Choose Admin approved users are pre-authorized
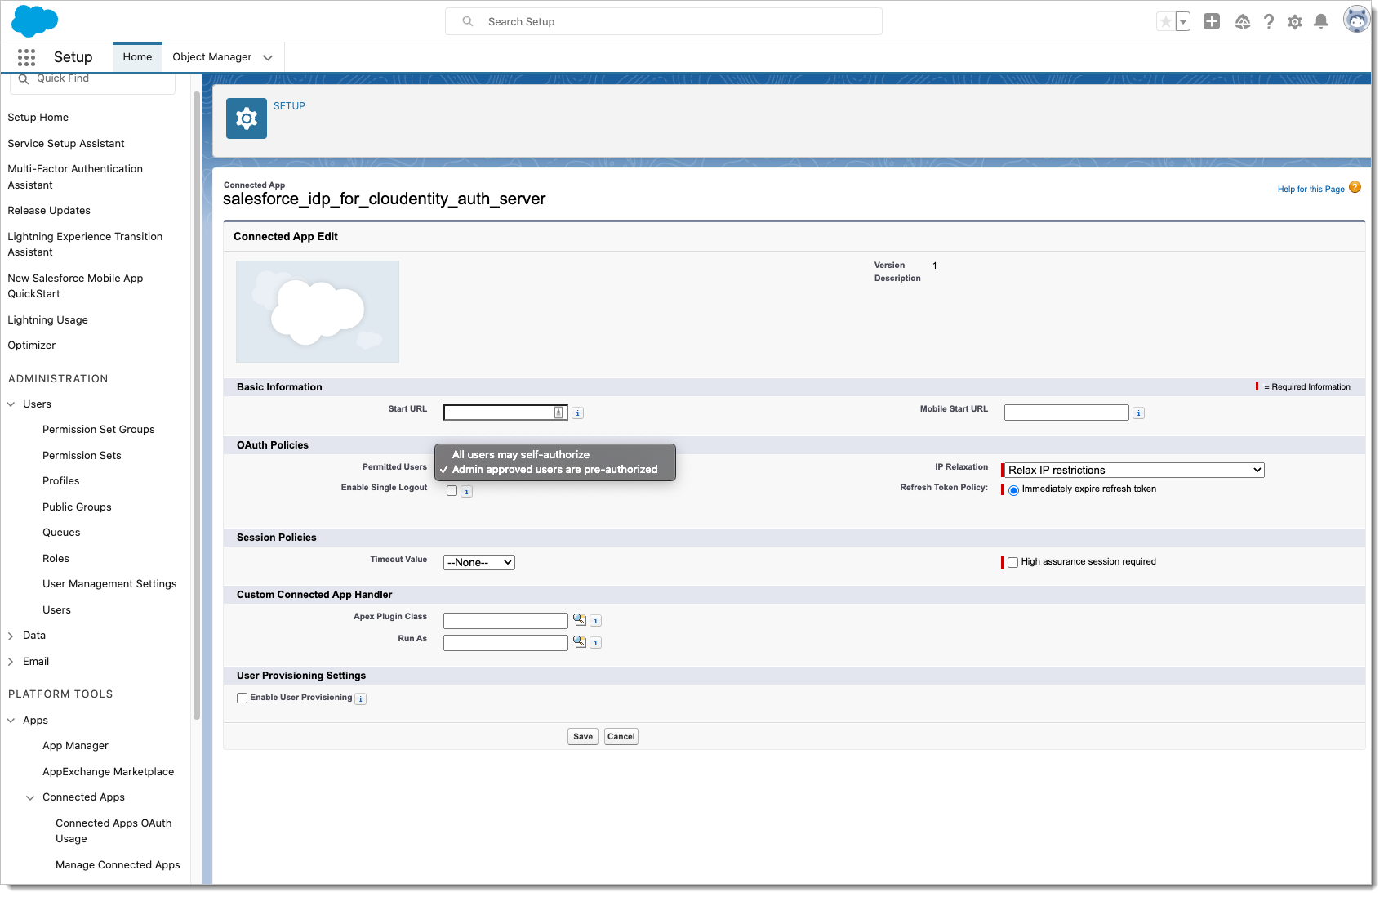 tap(555, 470)
